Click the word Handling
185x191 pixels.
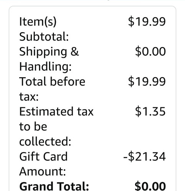pos(45,66)
